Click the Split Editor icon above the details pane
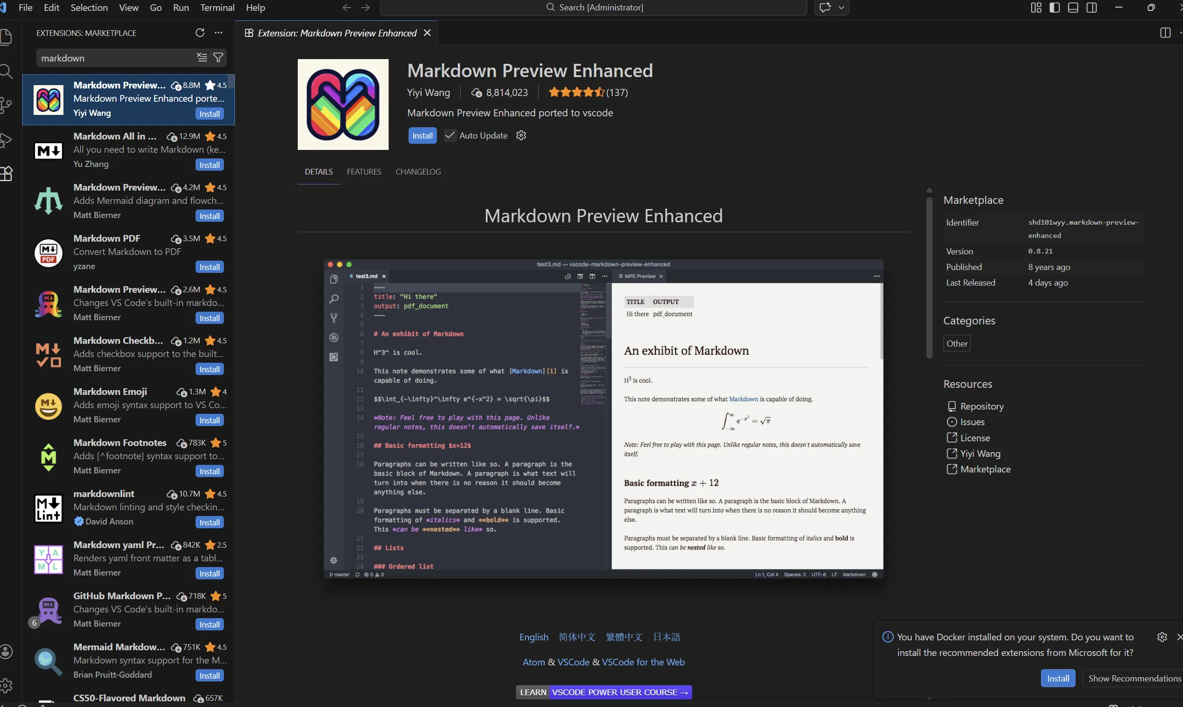1183x707 pixels. (1166, 33)
